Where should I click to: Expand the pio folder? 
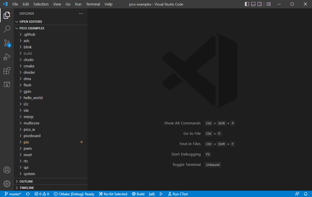51,142
